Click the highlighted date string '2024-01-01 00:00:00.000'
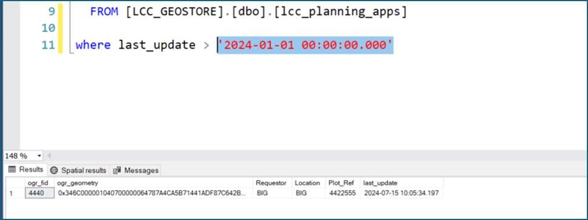 305,45
